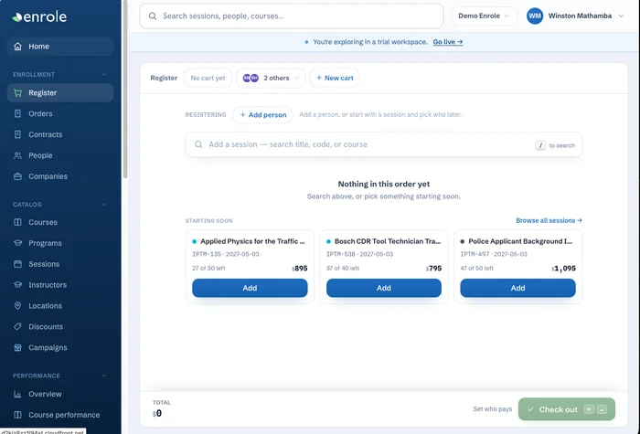The height and width of the screenshot is (434, 640).
Task: Focus the Add a session search field
Action: point(384,144)
